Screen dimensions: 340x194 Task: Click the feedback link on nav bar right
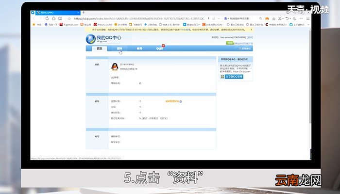[x=245, y=48]
